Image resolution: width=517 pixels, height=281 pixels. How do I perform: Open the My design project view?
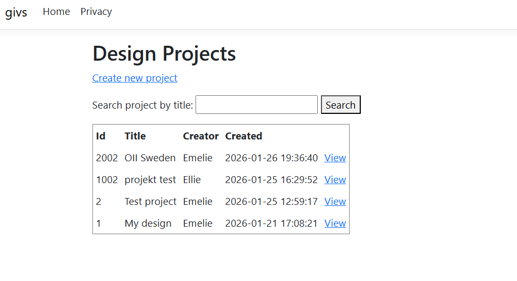coord(335,224)
